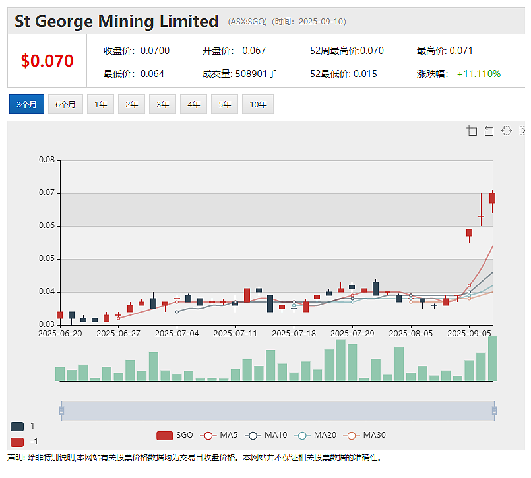The width and height of the screenshot is (531, 478).
Task: Show the 10年 price history
Action: [x=258, y=104]
